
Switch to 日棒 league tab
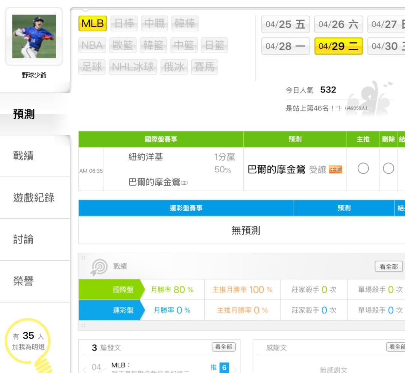point(124,24)
